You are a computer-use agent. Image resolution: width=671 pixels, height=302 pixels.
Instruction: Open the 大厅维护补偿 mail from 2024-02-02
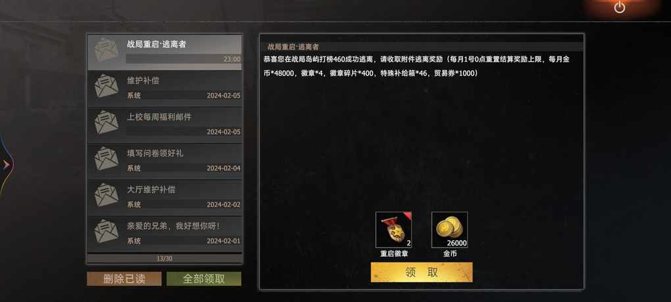coord(164,197)
